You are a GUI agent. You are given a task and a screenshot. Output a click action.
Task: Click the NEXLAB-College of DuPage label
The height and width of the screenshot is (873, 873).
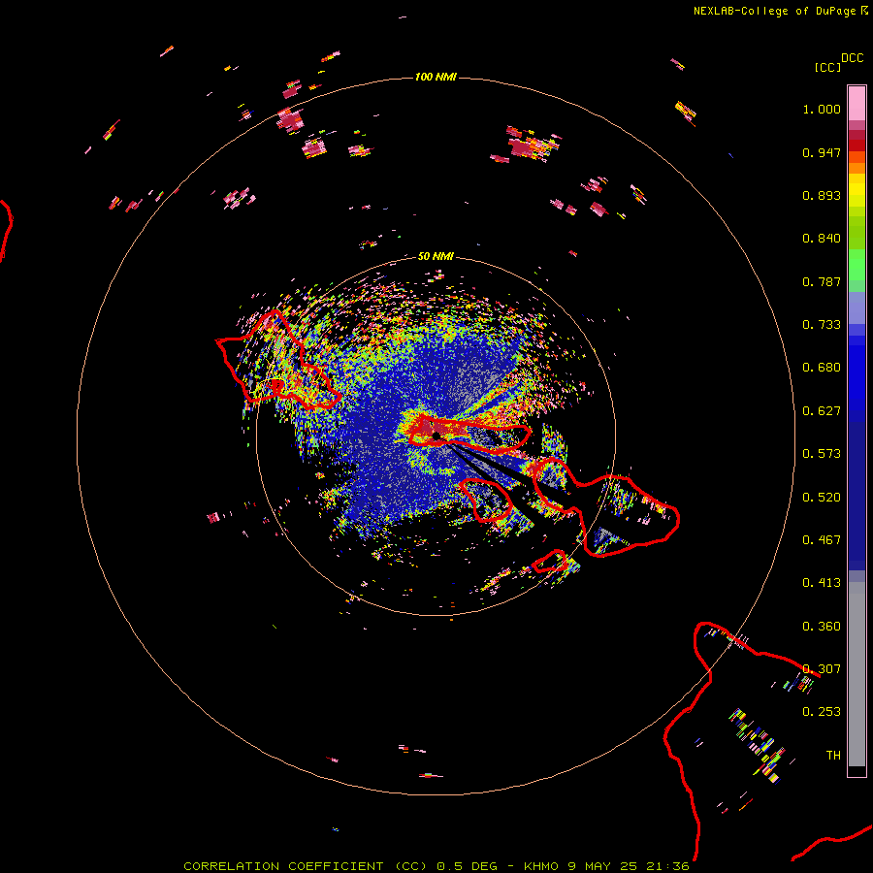point(774,11)
